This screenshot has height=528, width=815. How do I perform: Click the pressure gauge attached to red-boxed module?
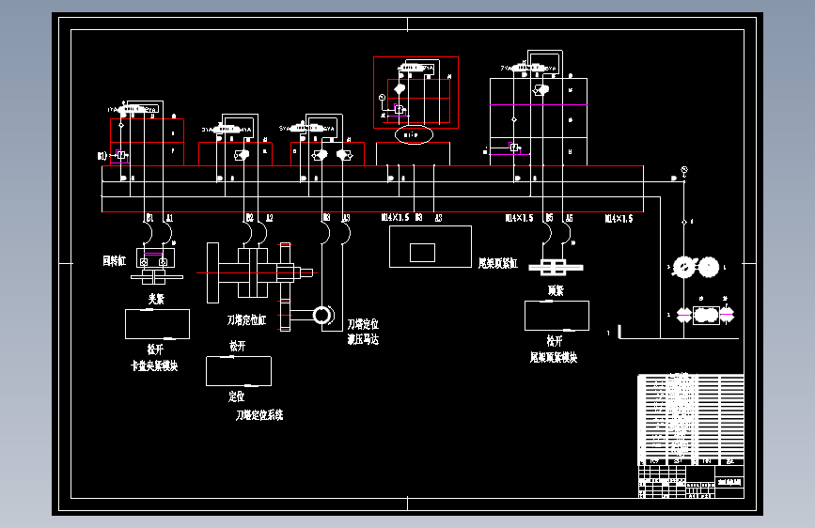coord(382,98)
